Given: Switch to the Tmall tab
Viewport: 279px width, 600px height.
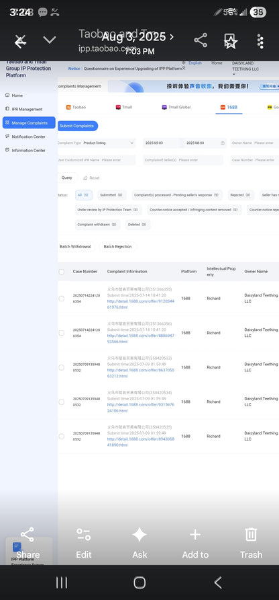Looking at the screenshot, I should [x=124, y=107].
